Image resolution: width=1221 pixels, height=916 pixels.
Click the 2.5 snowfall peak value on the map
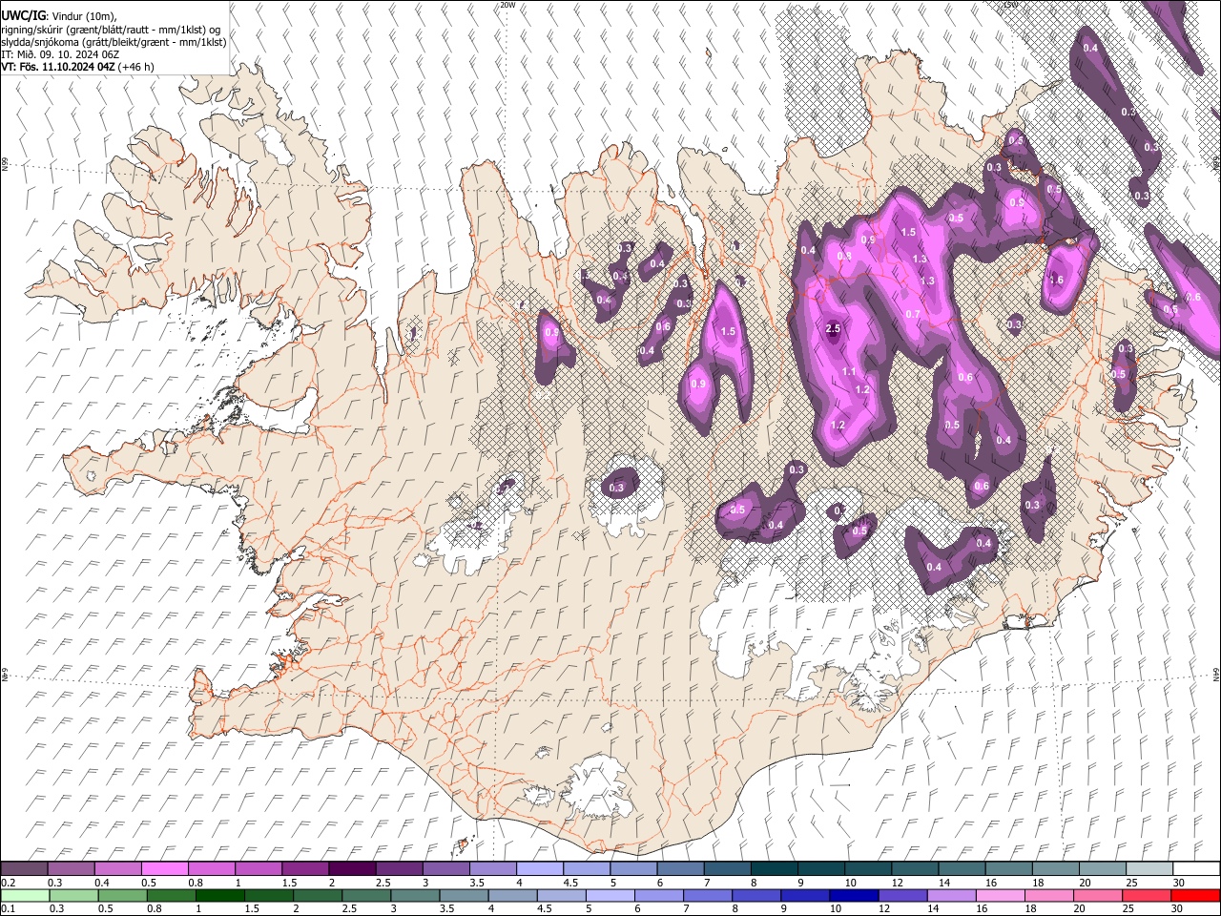coord(833,329)
